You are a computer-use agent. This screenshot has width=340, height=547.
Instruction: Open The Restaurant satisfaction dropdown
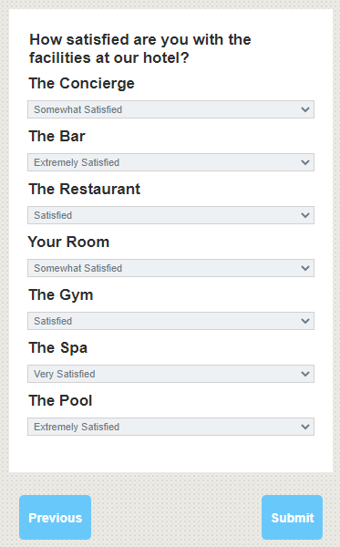coord(170,215)
